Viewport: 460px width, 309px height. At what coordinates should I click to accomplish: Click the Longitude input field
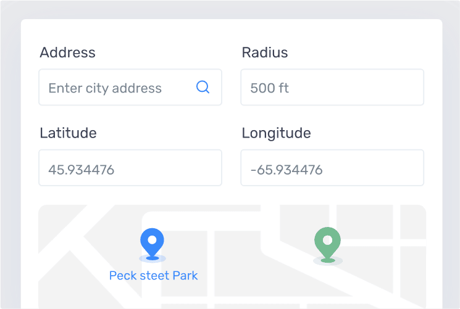click(x=332, y=168)
